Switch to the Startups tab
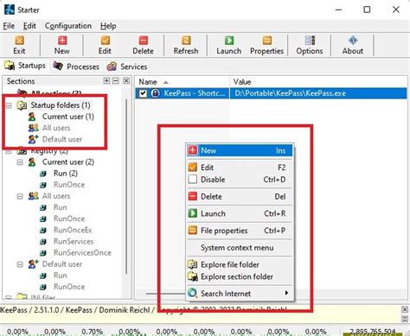Viewport: 410px width, 336px height. coord(25,66)
